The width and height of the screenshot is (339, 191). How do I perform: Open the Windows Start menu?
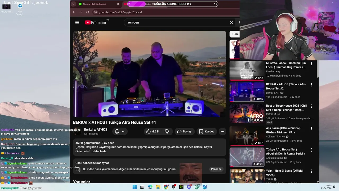coord(135,187)
